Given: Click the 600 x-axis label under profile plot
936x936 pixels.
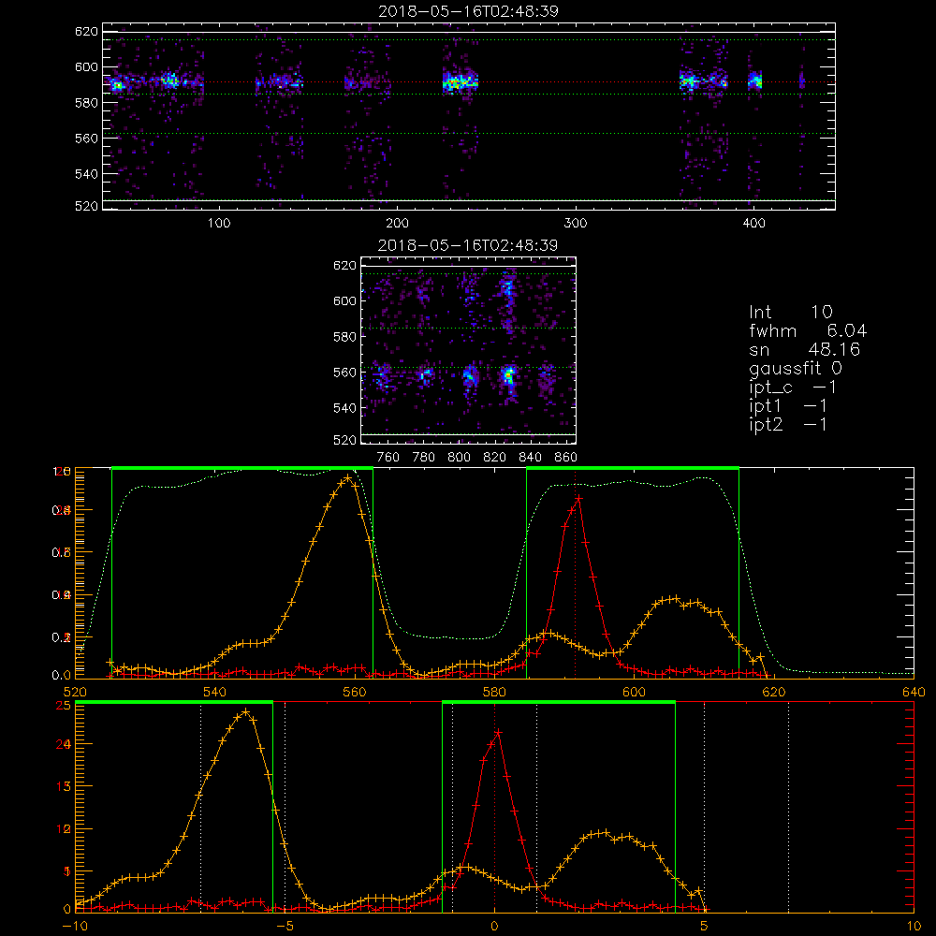Looking at the screenshot, I should pos(634,692).
